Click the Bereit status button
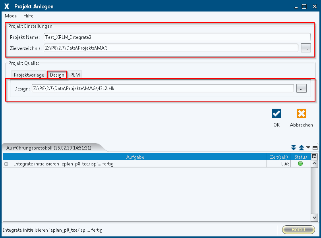 click(298, 230)
